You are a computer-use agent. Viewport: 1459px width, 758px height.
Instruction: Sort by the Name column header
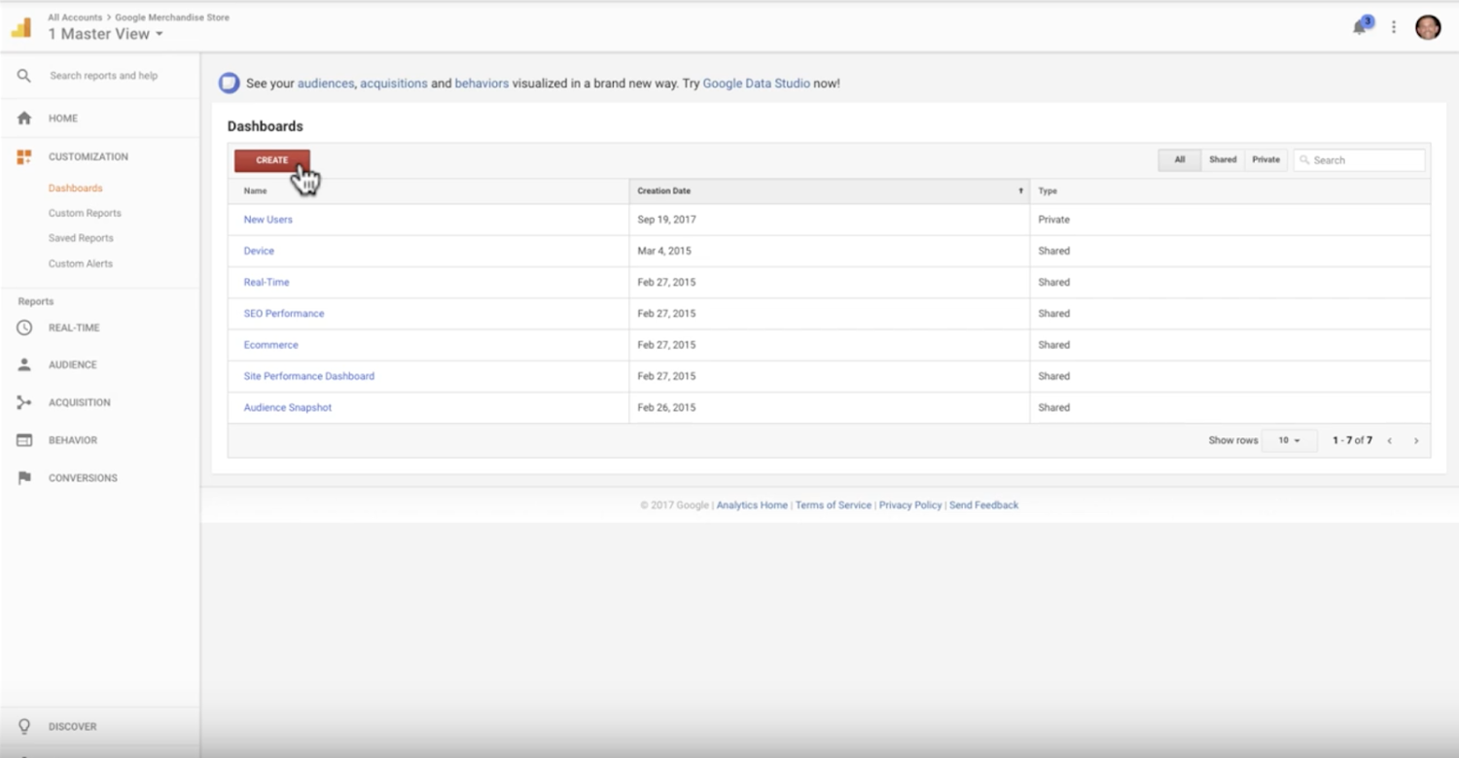point(429,191)
